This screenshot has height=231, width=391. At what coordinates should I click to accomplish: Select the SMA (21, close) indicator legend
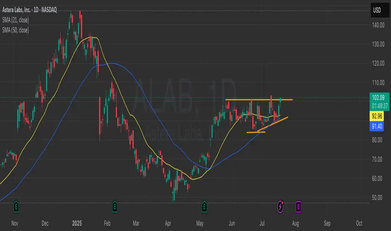[x=16, y=20]
